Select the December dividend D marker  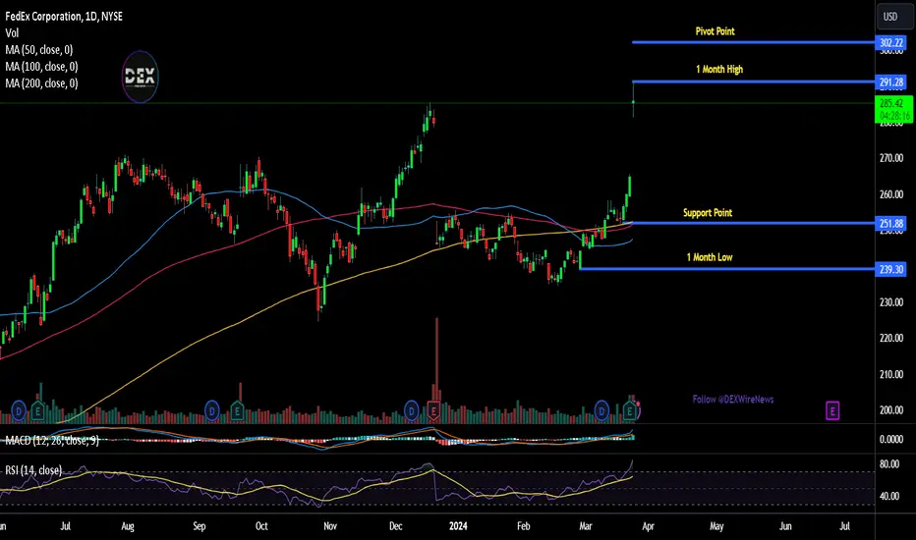[x=411, y=411]
